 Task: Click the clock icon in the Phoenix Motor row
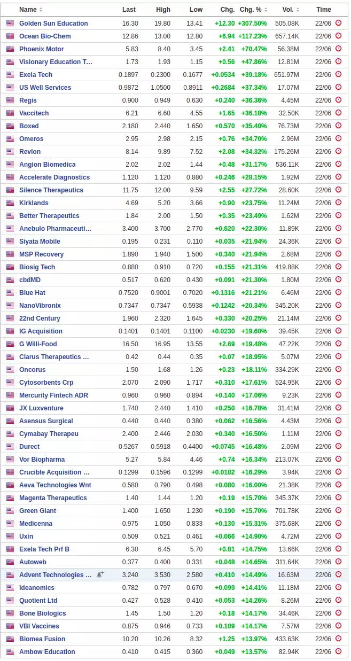[x=338, y=49]
